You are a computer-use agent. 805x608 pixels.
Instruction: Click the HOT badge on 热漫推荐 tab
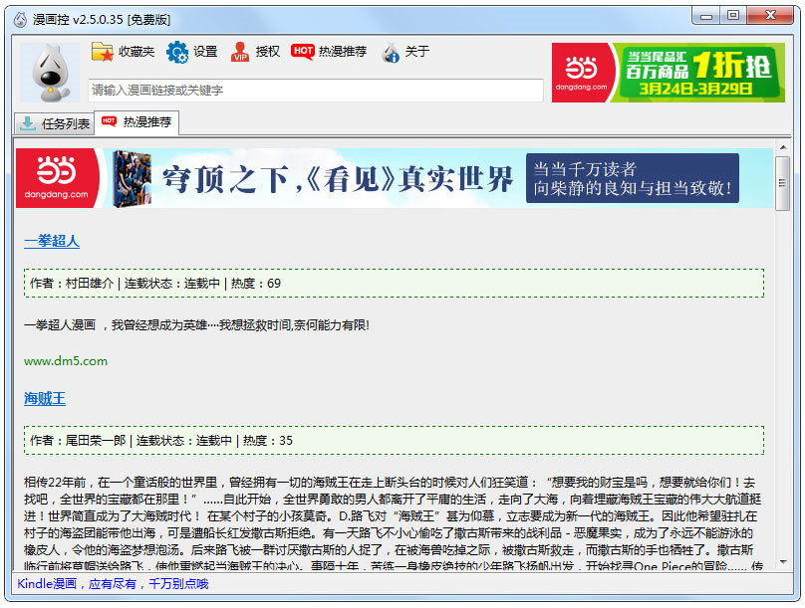tap(109, 121)
